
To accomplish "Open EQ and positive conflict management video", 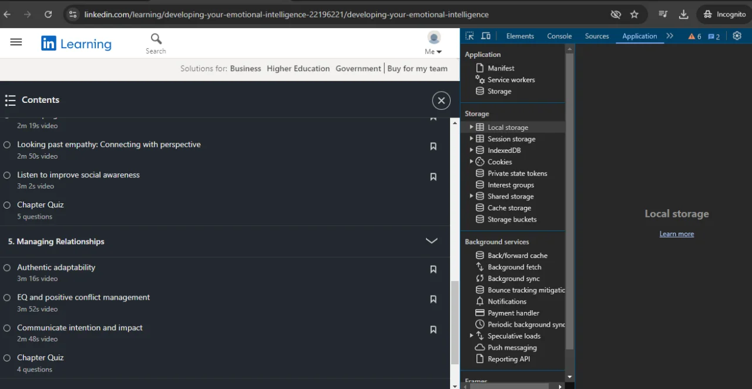I will coord(83,297).
